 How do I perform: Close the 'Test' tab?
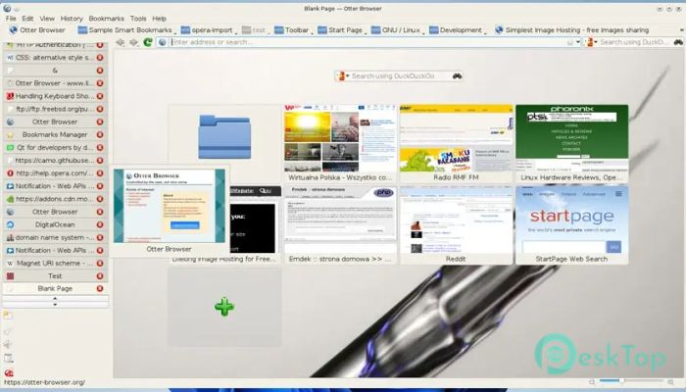click(100, 276)
